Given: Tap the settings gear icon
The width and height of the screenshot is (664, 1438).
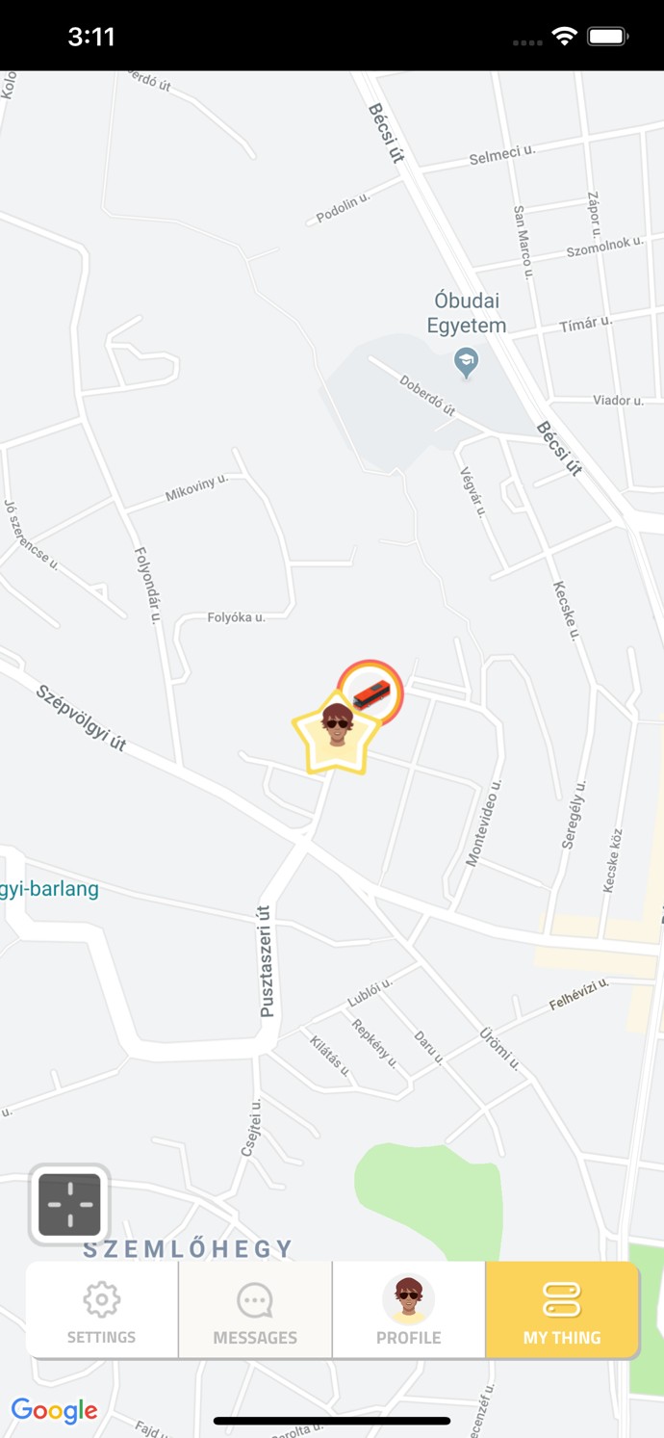Looking at the screenshot, I should click(101, 1299).
